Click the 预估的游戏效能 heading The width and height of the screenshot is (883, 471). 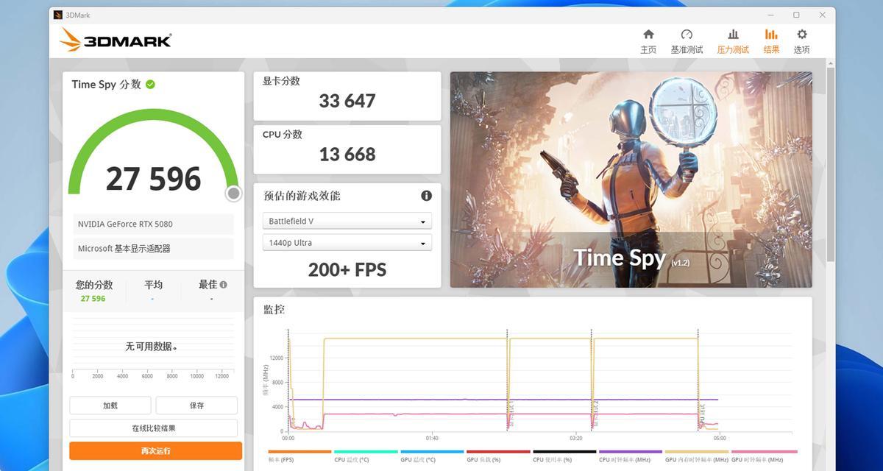(x=302, y=196)
